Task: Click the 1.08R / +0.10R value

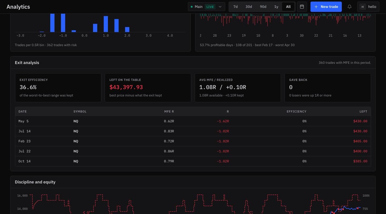Action: point(223,87)
